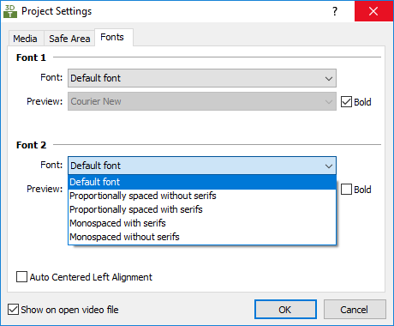
Task: Click the Font 2 dropdown chevron arrow
Action: click(329, 166)
